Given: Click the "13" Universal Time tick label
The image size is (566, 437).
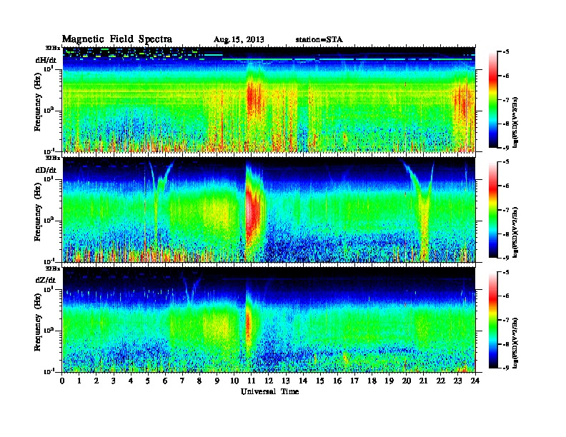Looking at the screenshot, I should click(x=286, y=381).
